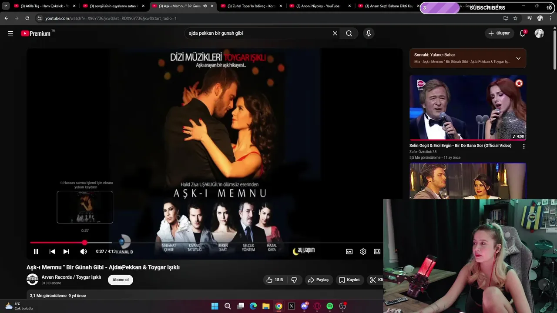Click the video title Aşk-ı Memnu Bir Günah Gibi
This screenshot has height=313, width=557.
pos(103,267)
